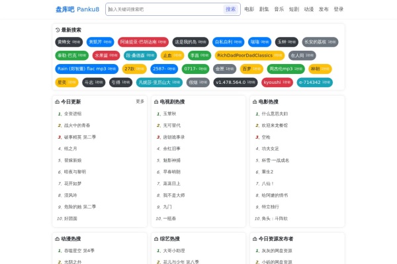
Task: Select the e-714342 search tag
Action: coord(315,82)
